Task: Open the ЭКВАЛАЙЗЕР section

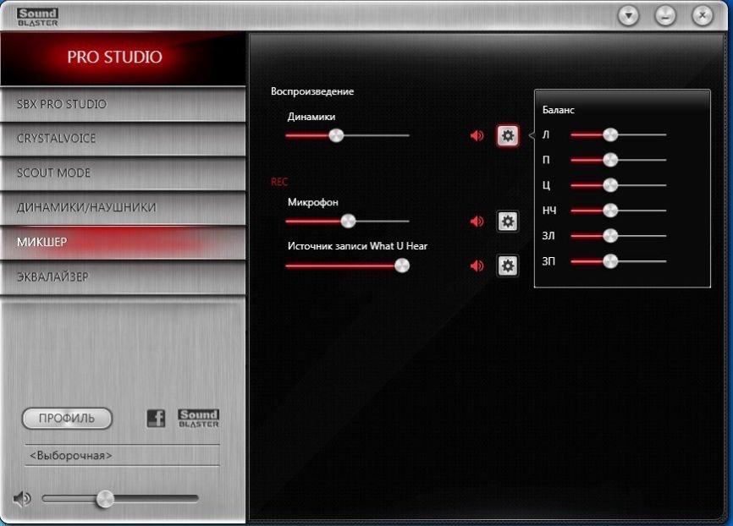Action: 123,277
